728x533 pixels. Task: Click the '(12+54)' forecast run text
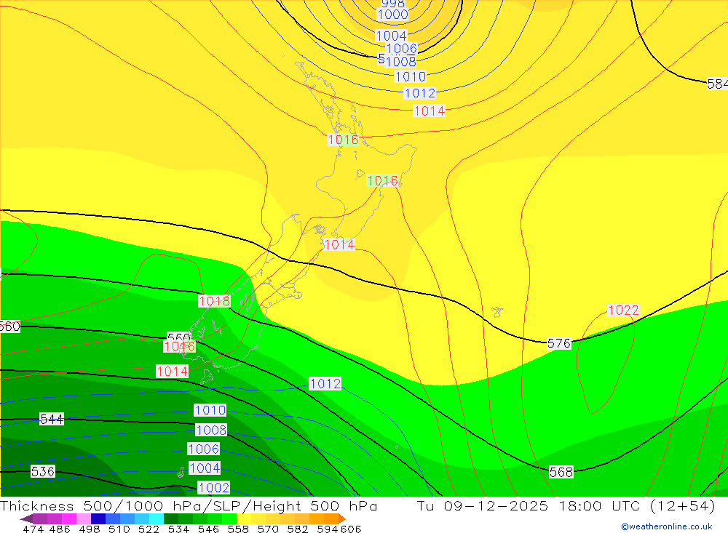pos(683,506)
